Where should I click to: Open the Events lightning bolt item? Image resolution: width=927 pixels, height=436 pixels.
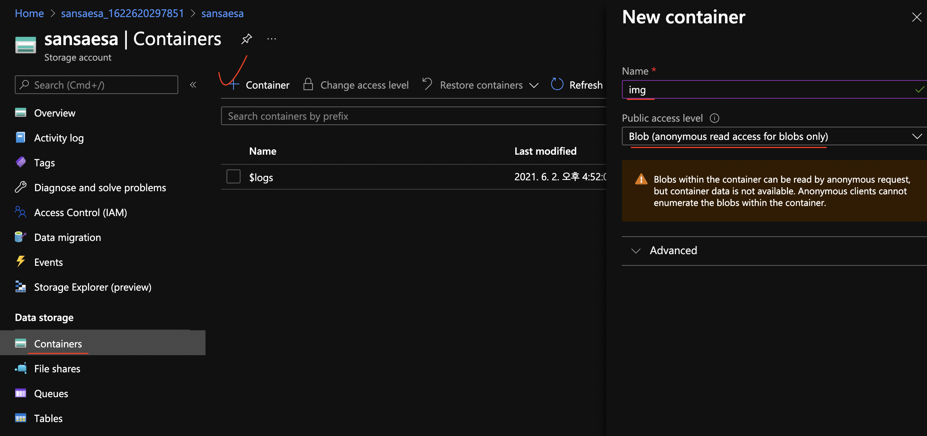[x=48, y=262]
